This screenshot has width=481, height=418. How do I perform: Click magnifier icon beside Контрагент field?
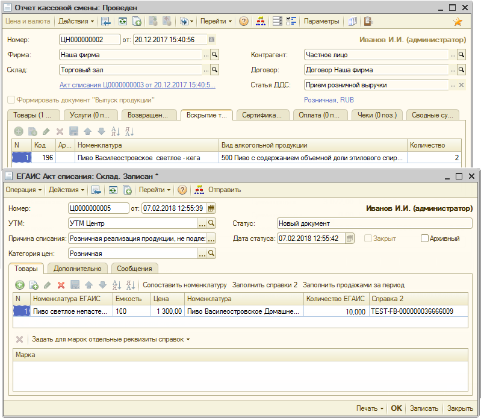462,55
